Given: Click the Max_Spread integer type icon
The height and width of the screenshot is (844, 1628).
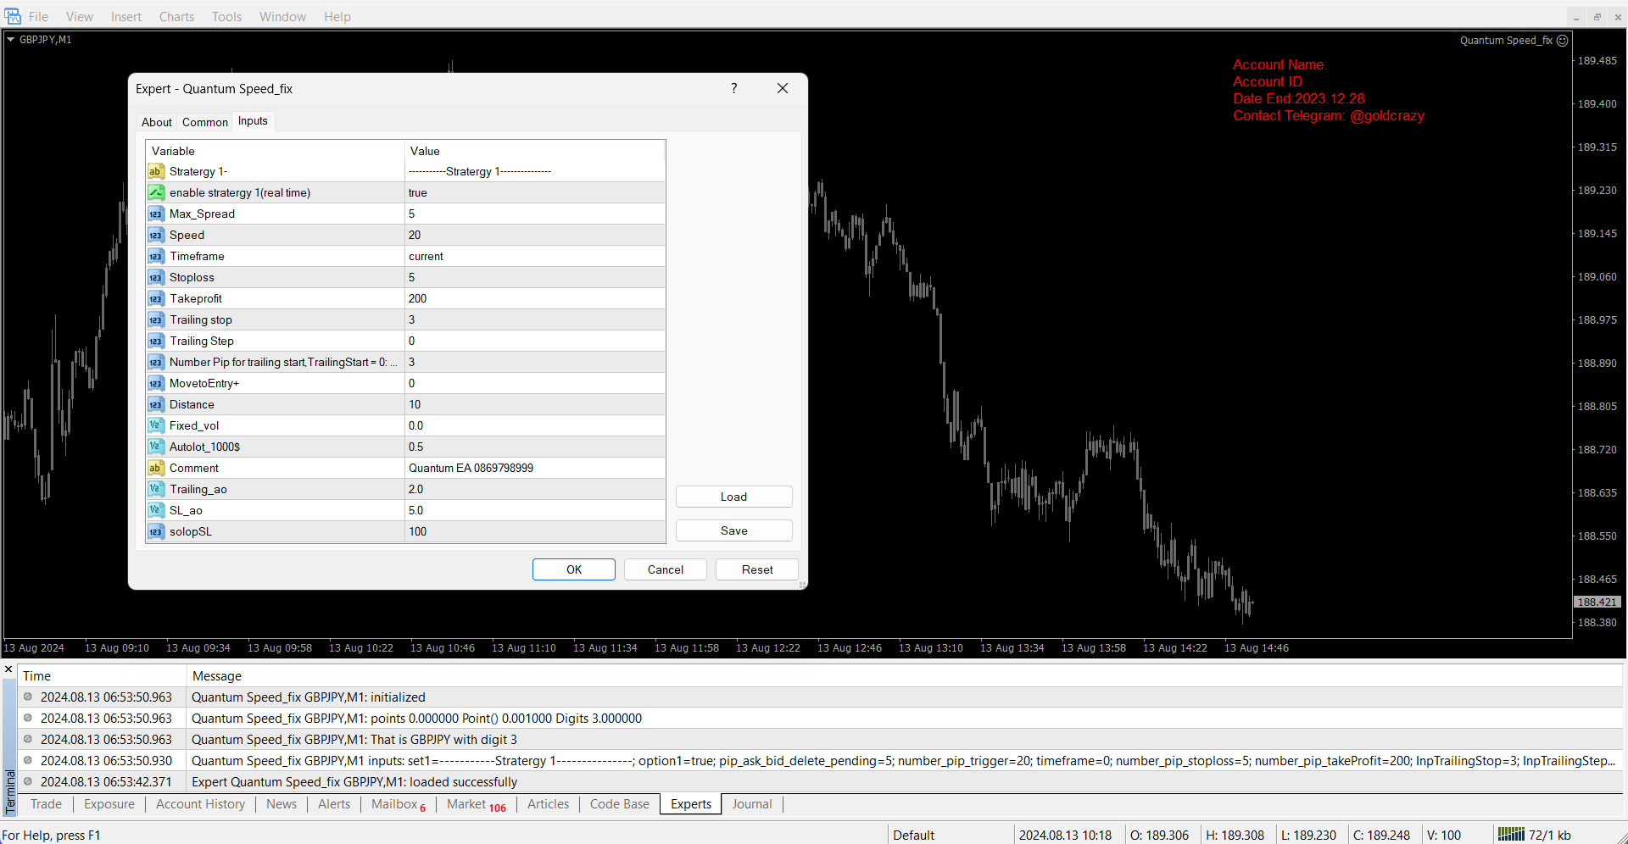Looking at the screenshot, I should click(156, 214).
